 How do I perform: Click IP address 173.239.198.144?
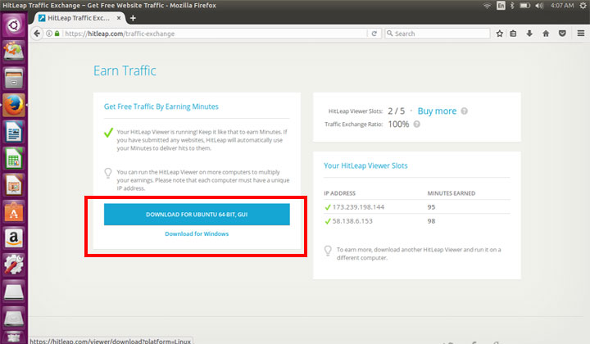358,207
